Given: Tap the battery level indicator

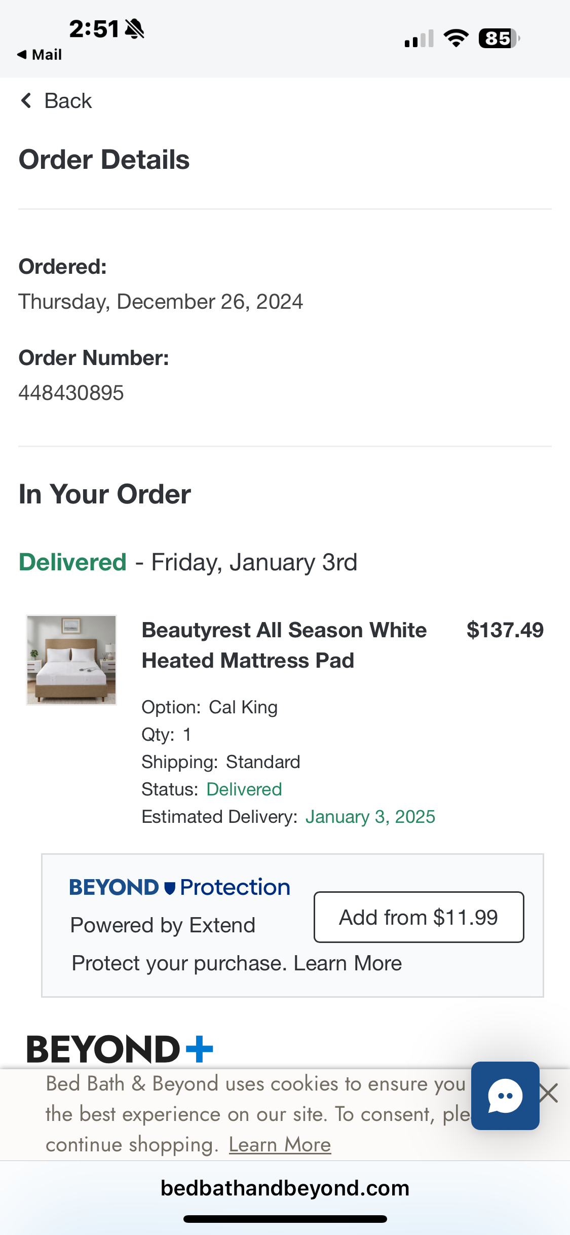Looking at the screenshot, I should [500, 38].
